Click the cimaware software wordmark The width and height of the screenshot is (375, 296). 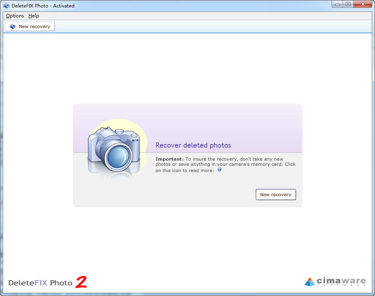(343, 281)
